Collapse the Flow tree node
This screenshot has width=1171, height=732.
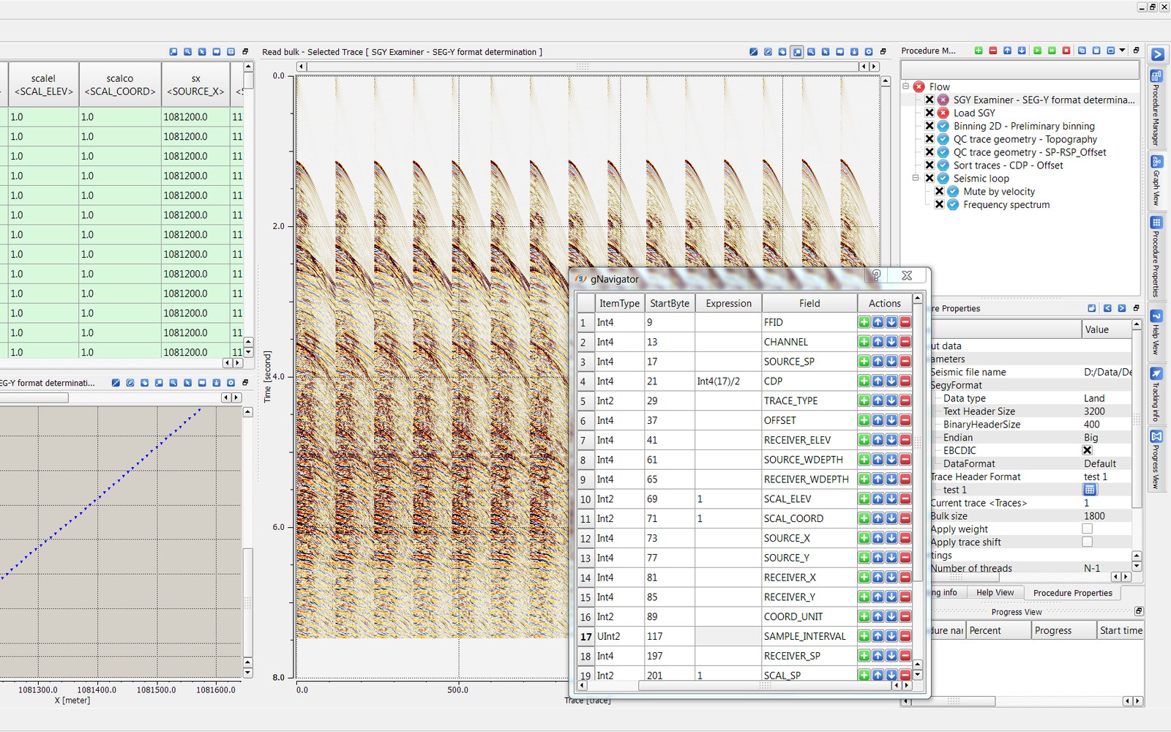tap(906, 86)
